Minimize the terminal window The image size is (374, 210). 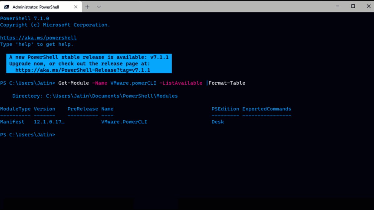click(x=338, y=6)
